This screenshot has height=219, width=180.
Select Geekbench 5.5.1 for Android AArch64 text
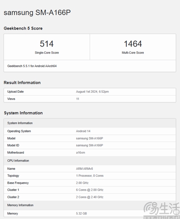[x=32, y=66]
